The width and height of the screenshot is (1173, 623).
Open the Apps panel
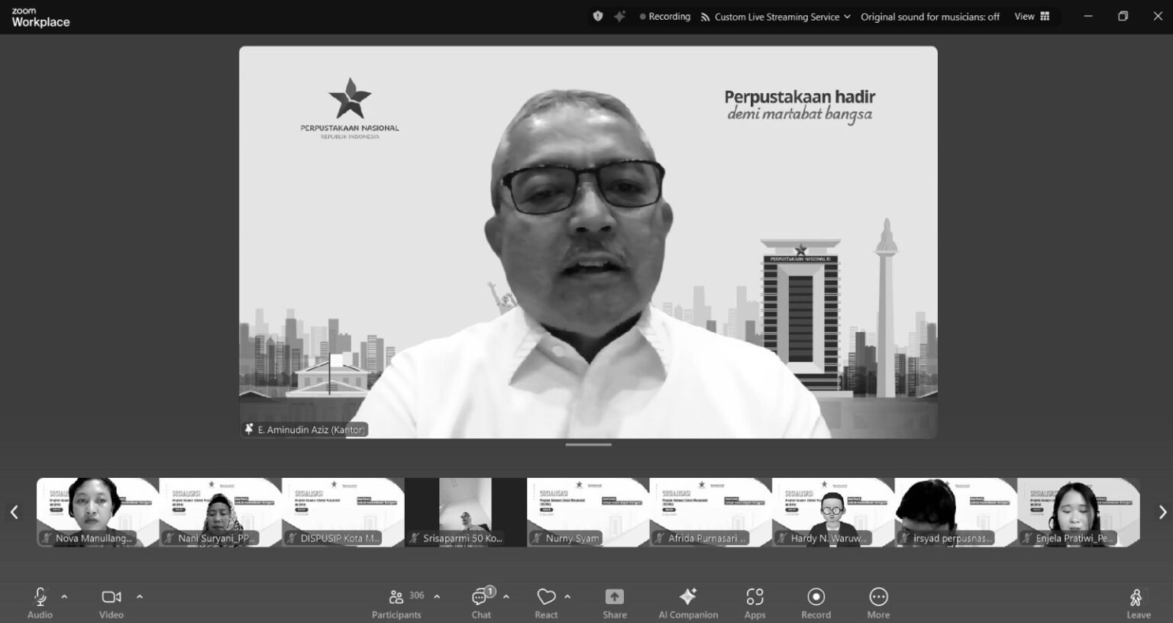click(x=755, y=602)
